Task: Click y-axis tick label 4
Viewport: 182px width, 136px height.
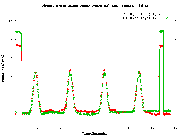Action: (x=11, y=77)
